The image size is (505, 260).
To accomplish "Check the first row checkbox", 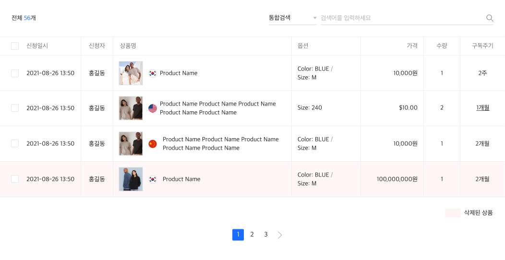I will [15, 73].
